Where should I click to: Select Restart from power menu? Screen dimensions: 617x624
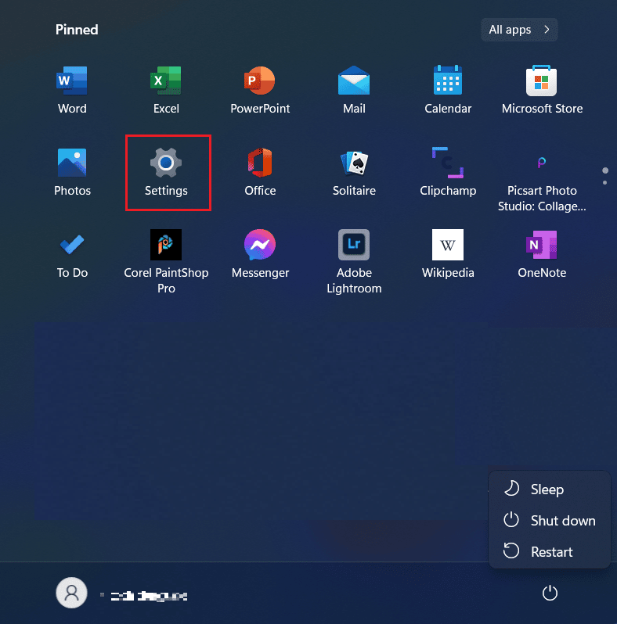point(549,552)
